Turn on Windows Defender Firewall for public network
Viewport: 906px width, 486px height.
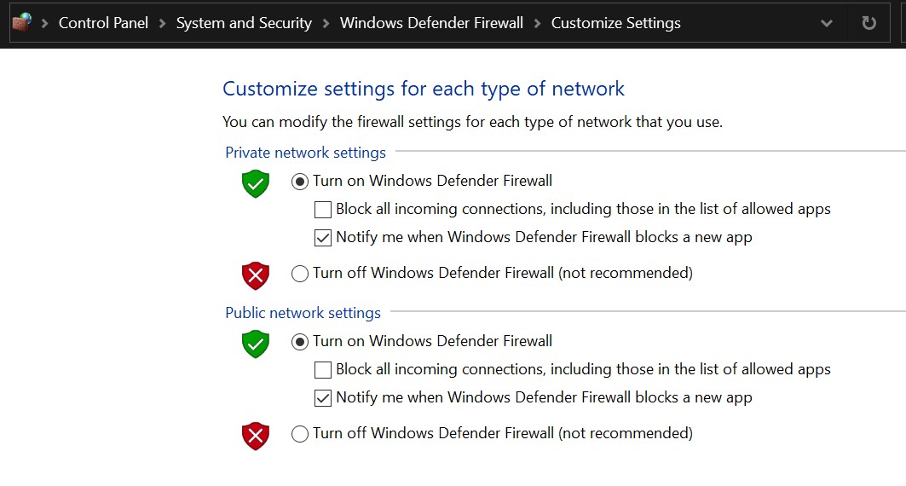coord(300,341)
